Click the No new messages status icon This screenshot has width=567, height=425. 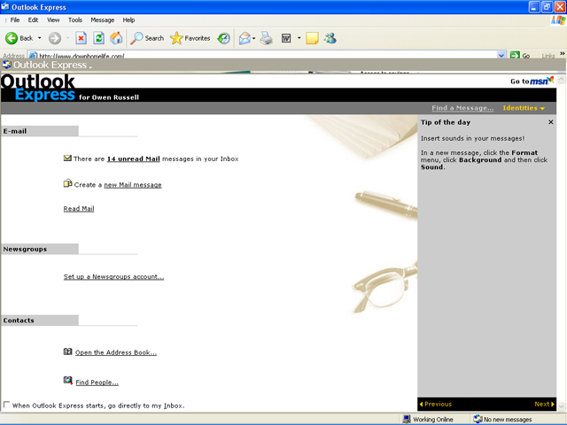pyautogui.click(x=478, y=419)
